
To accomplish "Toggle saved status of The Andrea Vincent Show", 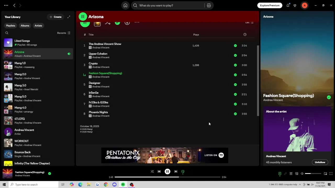I will click(x=235, y=46).
